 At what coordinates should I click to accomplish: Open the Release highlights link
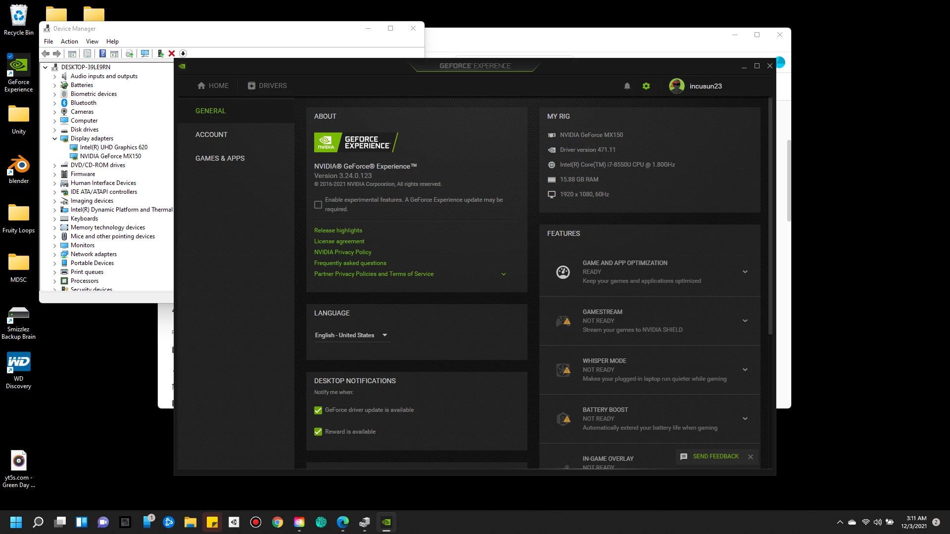click(338, 230)
